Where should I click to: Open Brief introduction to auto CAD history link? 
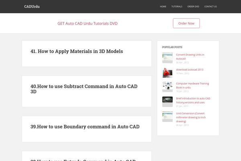(x=193, y=101)
